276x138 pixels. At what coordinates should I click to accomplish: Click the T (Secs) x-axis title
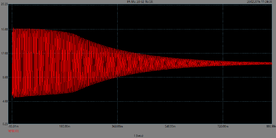click(x=138, y=135)
